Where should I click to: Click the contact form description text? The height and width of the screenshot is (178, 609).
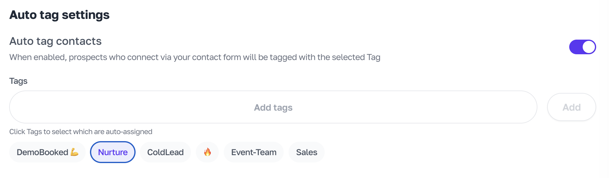(195, 57)
